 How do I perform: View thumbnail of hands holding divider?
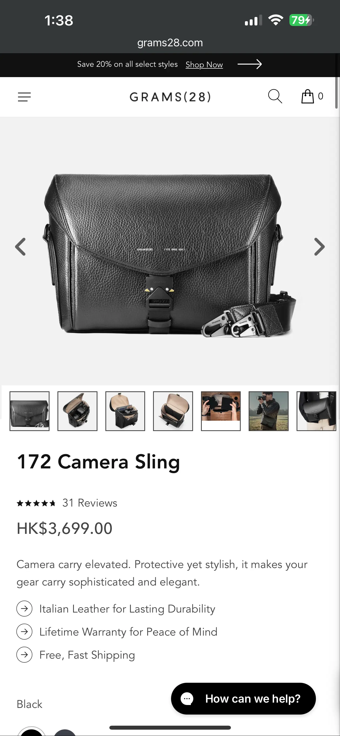coord(221,411)
